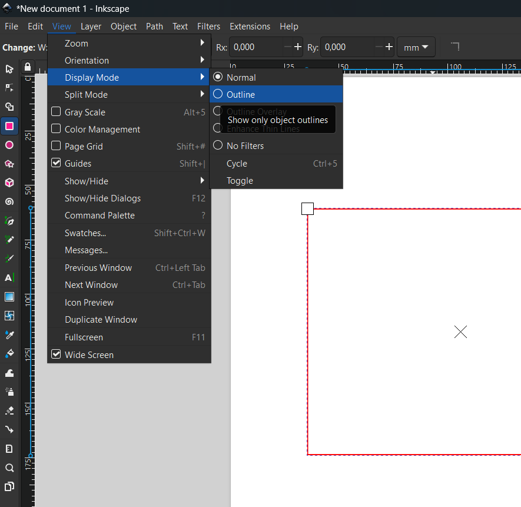
Task: Enable the Gray Scale checkbox
Action: coord(56,111)
